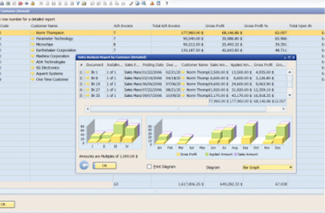The height and width of the screenshot is (213, 325).
Task: Enable the Print Diagram checkbox
Action: [x=149, y=166]
